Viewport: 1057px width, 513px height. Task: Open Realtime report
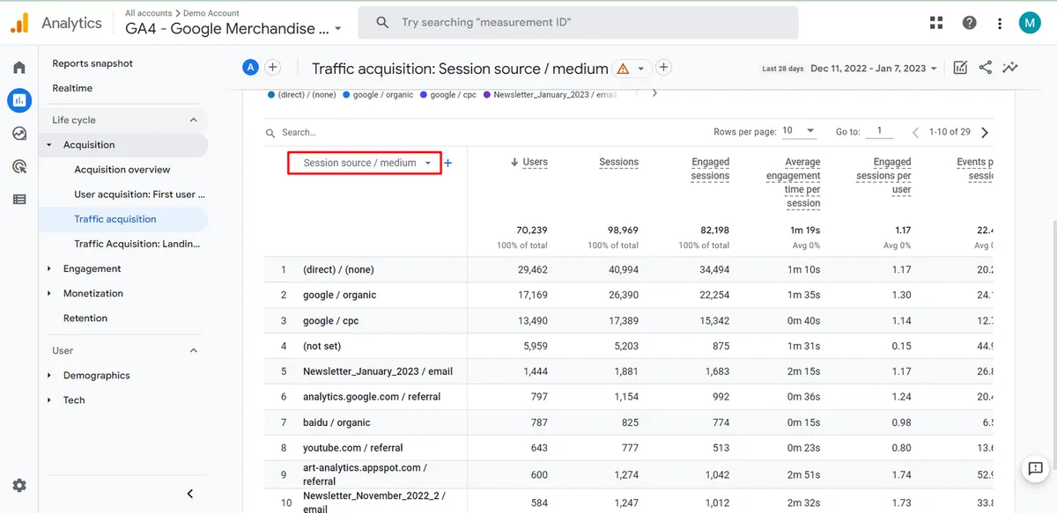(72, 88)
